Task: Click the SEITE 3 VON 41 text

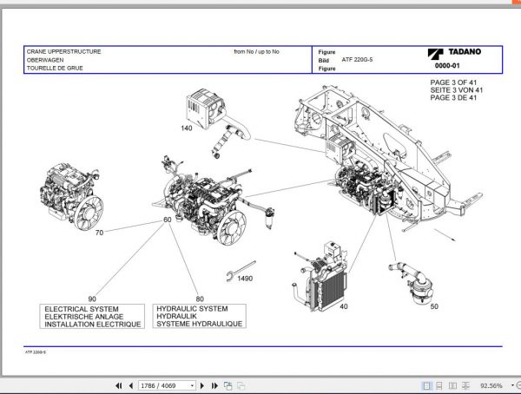Action: pyautogui.click(x=457, y=90)
